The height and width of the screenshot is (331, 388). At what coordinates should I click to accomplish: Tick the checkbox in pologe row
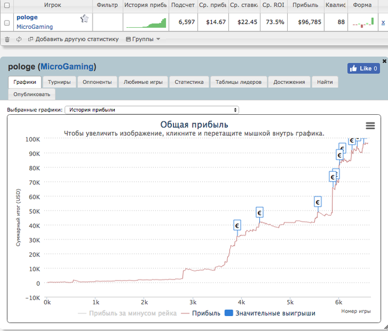[x=7, y=23]
